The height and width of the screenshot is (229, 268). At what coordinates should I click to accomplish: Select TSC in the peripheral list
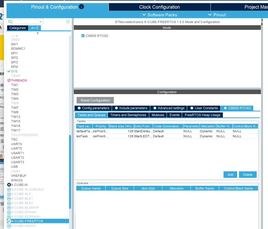tap(14, 139)
